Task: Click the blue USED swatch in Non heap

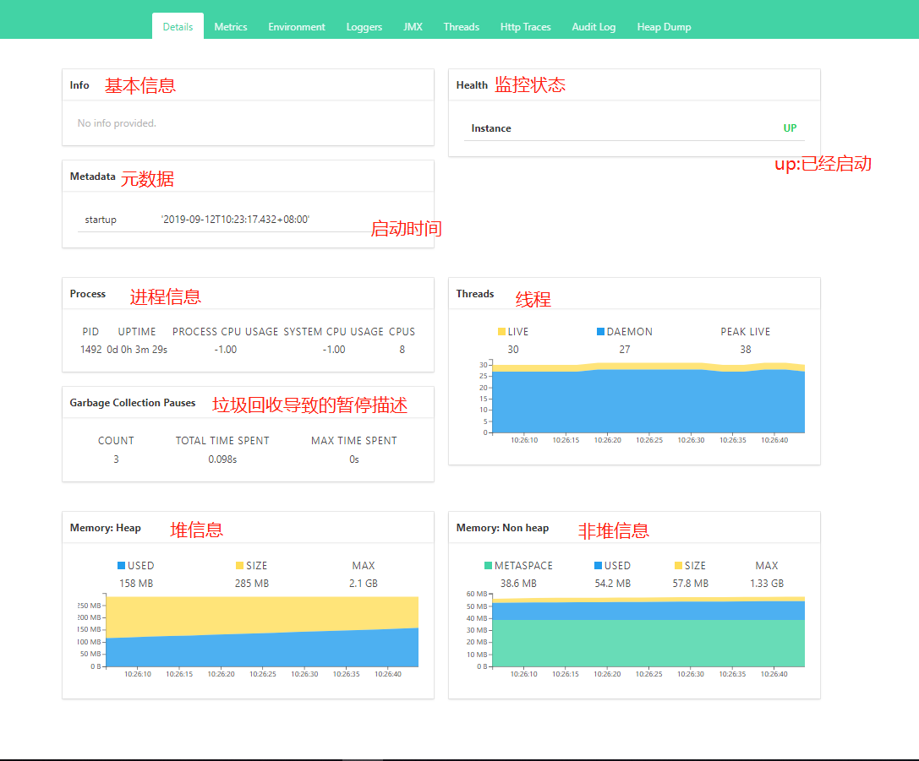Action: click(x=599, y=566)
